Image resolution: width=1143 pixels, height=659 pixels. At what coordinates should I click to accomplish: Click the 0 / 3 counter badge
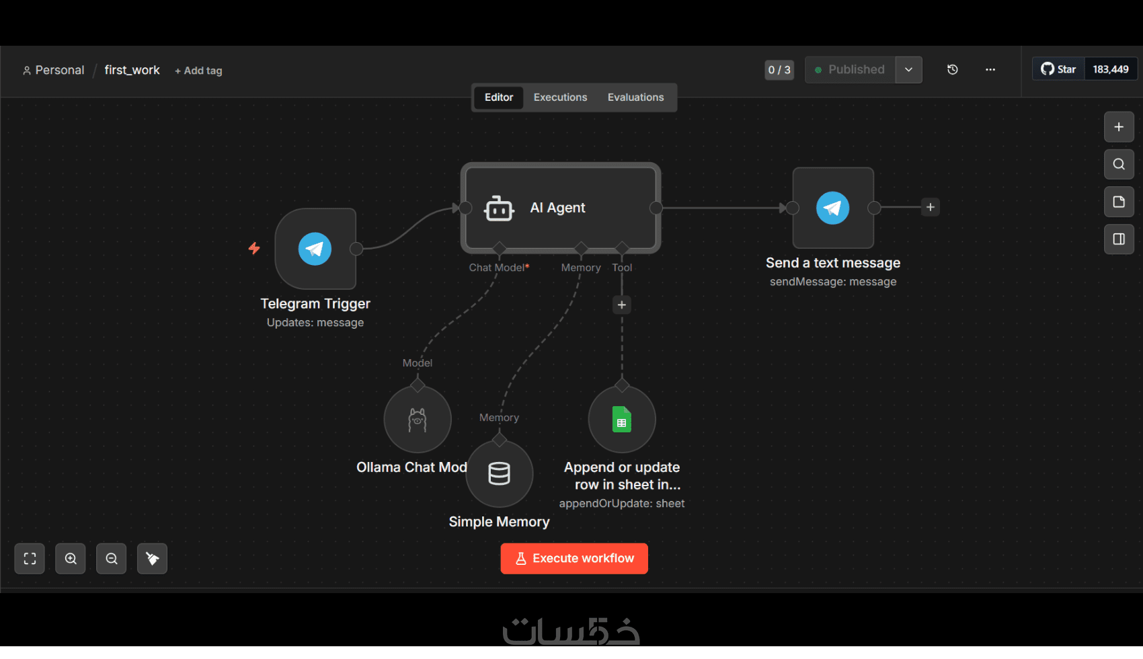click(x=779, y=70)
